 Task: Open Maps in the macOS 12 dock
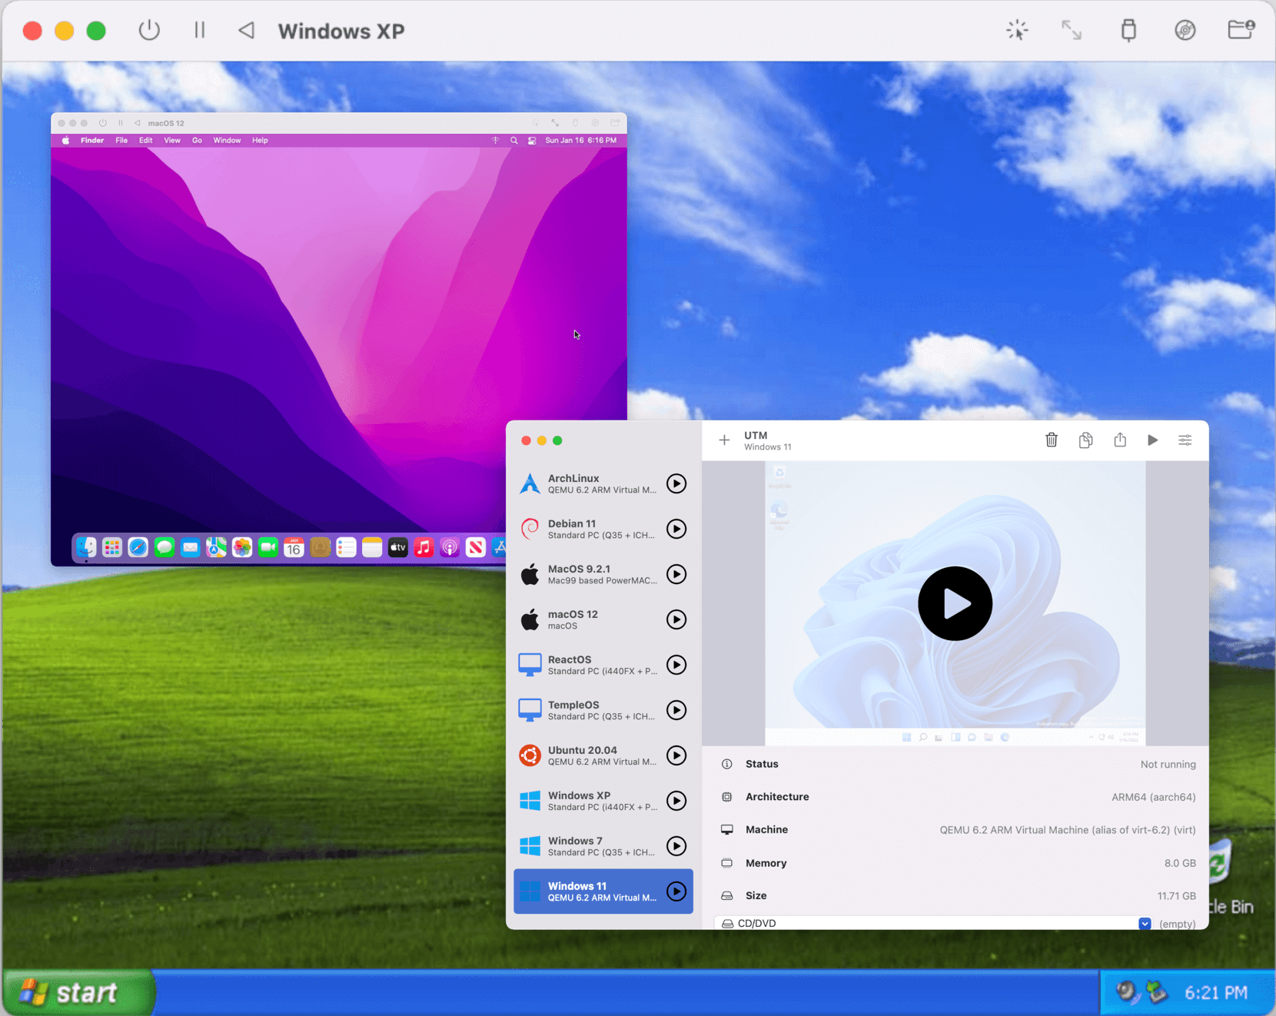(216, 547)
